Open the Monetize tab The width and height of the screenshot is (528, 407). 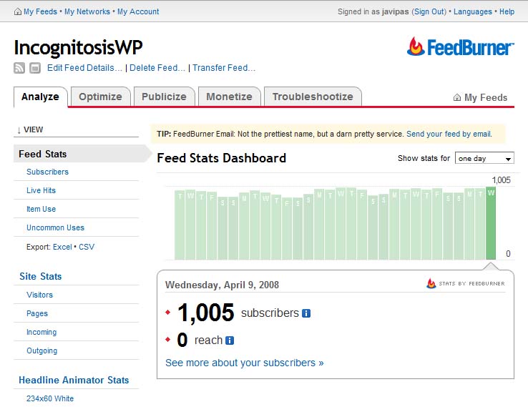(229, 97)
